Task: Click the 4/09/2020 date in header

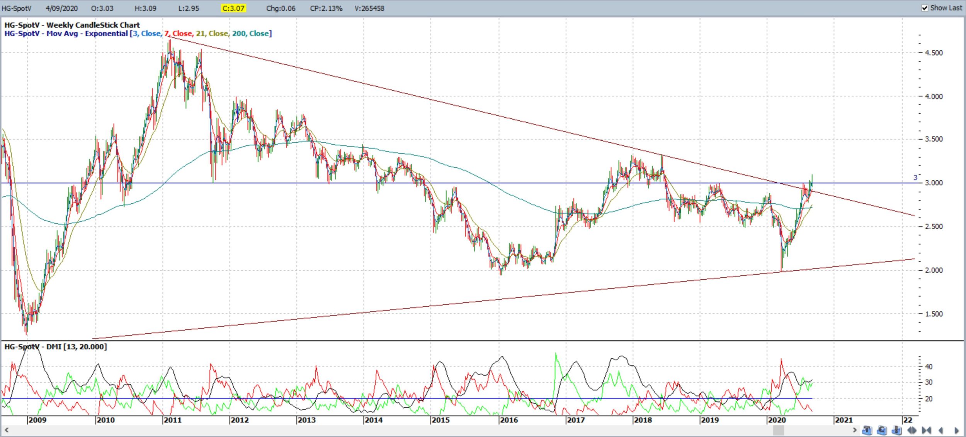Action: 61,8
